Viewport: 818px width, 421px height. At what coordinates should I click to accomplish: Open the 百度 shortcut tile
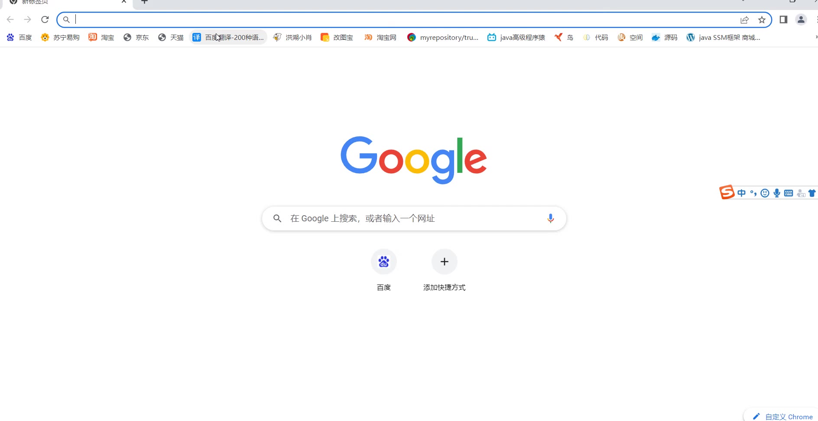click(384, 269)
